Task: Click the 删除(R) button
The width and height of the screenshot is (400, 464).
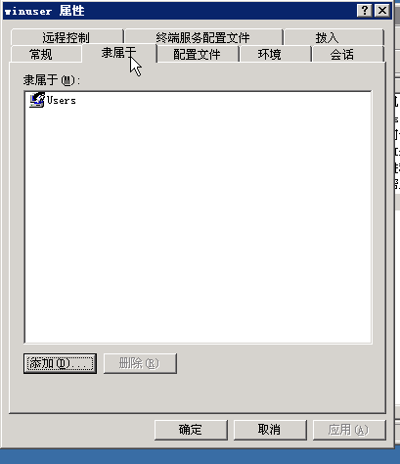Action: [x=140, y=363]
